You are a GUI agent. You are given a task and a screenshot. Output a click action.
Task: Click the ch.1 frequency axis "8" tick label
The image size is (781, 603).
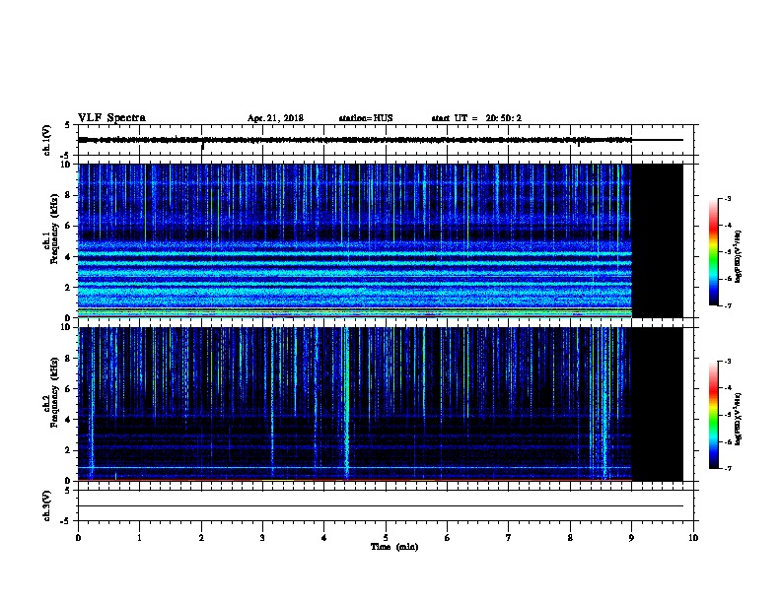pos(68,195)
